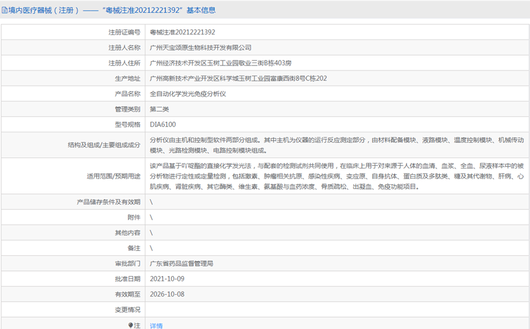Click structure description starting 分析仪由主机和控制型软件
Viewport: 530px width, 329px height.
(x=337, y=145)
